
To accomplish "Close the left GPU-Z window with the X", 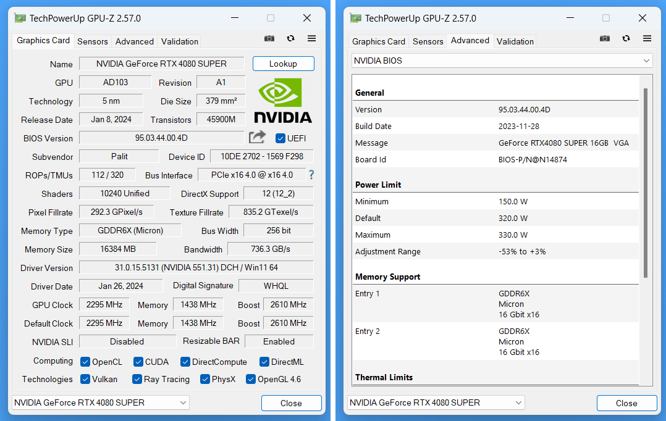I will click(x=307, y=18).
